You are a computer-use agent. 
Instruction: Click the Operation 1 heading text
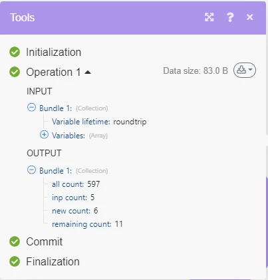(x=53, y=72)
